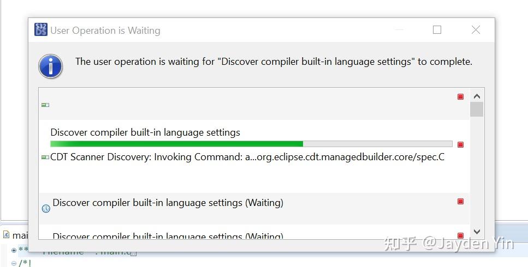The width and height of the screenshot is (528, 267).
Task: Select the Discover compiler built-in language settings (Waiting) row
Action: (254, 209)
